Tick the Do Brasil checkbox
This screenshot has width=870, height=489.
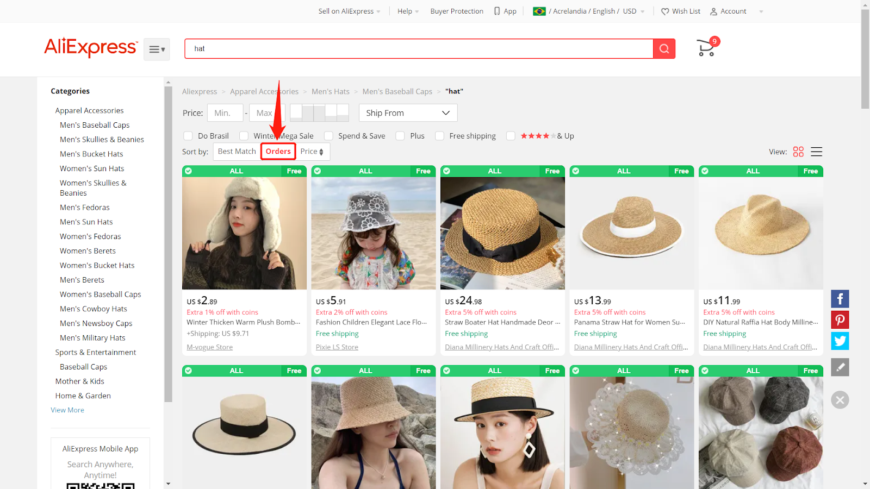coord(188,136)
